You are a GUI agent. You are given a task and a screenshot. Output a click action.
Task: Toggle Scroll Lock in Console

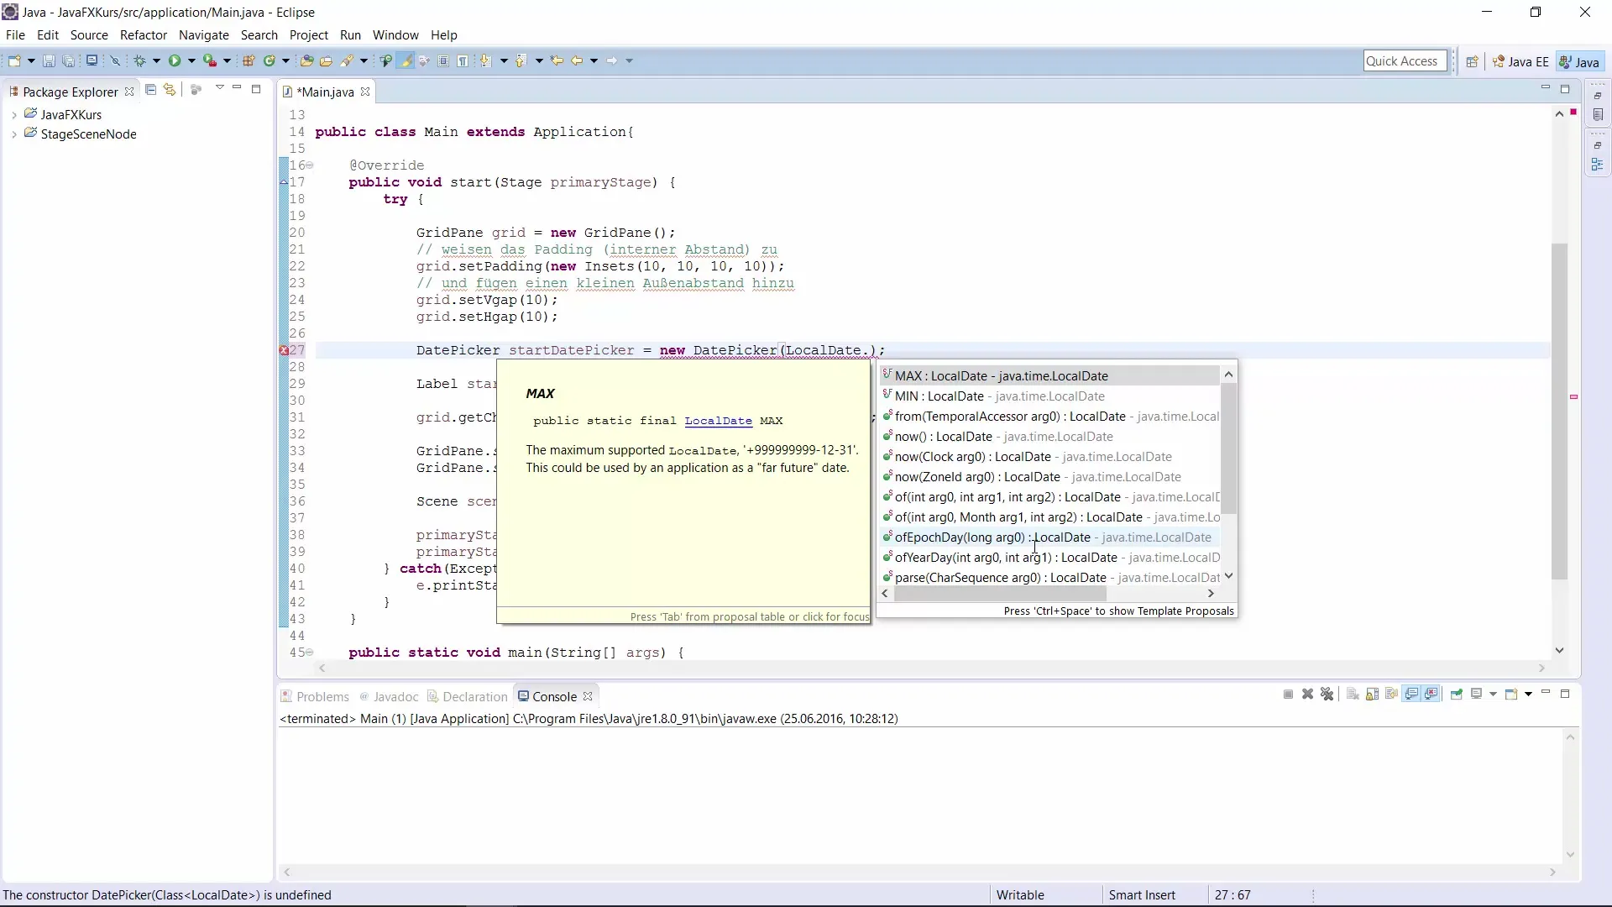pyautogui.click(x=1372, y=694)
